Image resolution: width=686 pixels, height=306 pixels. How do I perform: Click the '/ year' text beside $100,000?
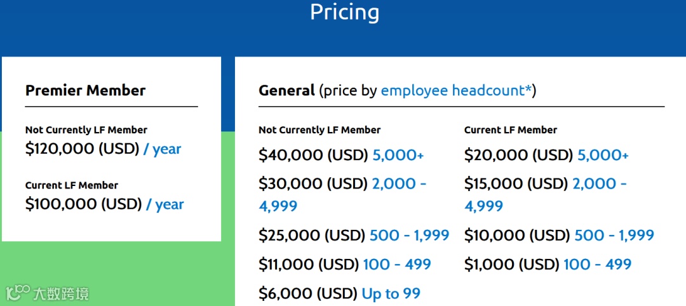165,204
